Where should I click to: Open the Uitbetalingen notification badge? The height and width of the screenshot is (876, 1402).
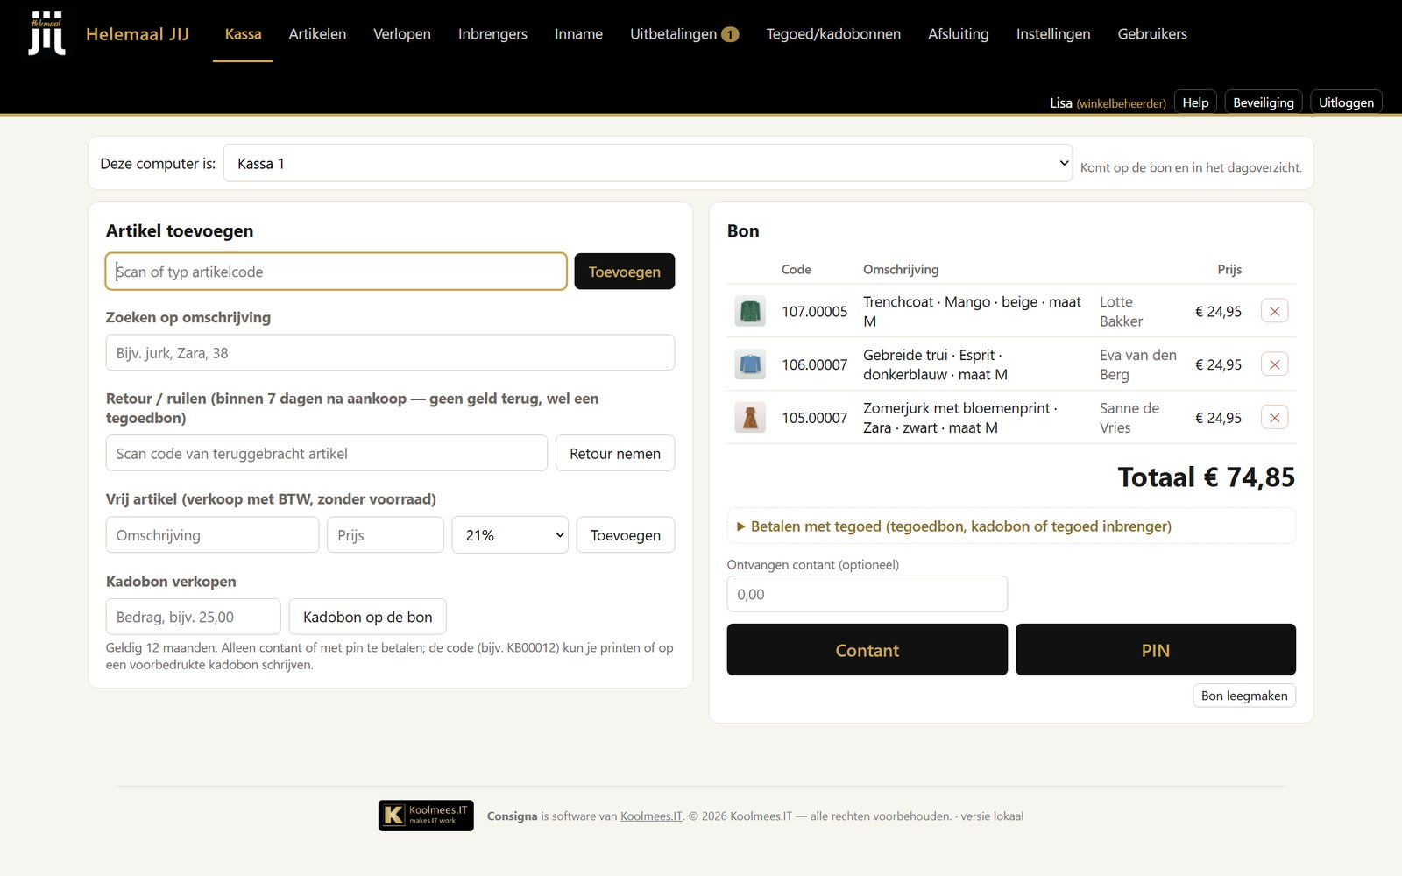click(x=730, y=34)
